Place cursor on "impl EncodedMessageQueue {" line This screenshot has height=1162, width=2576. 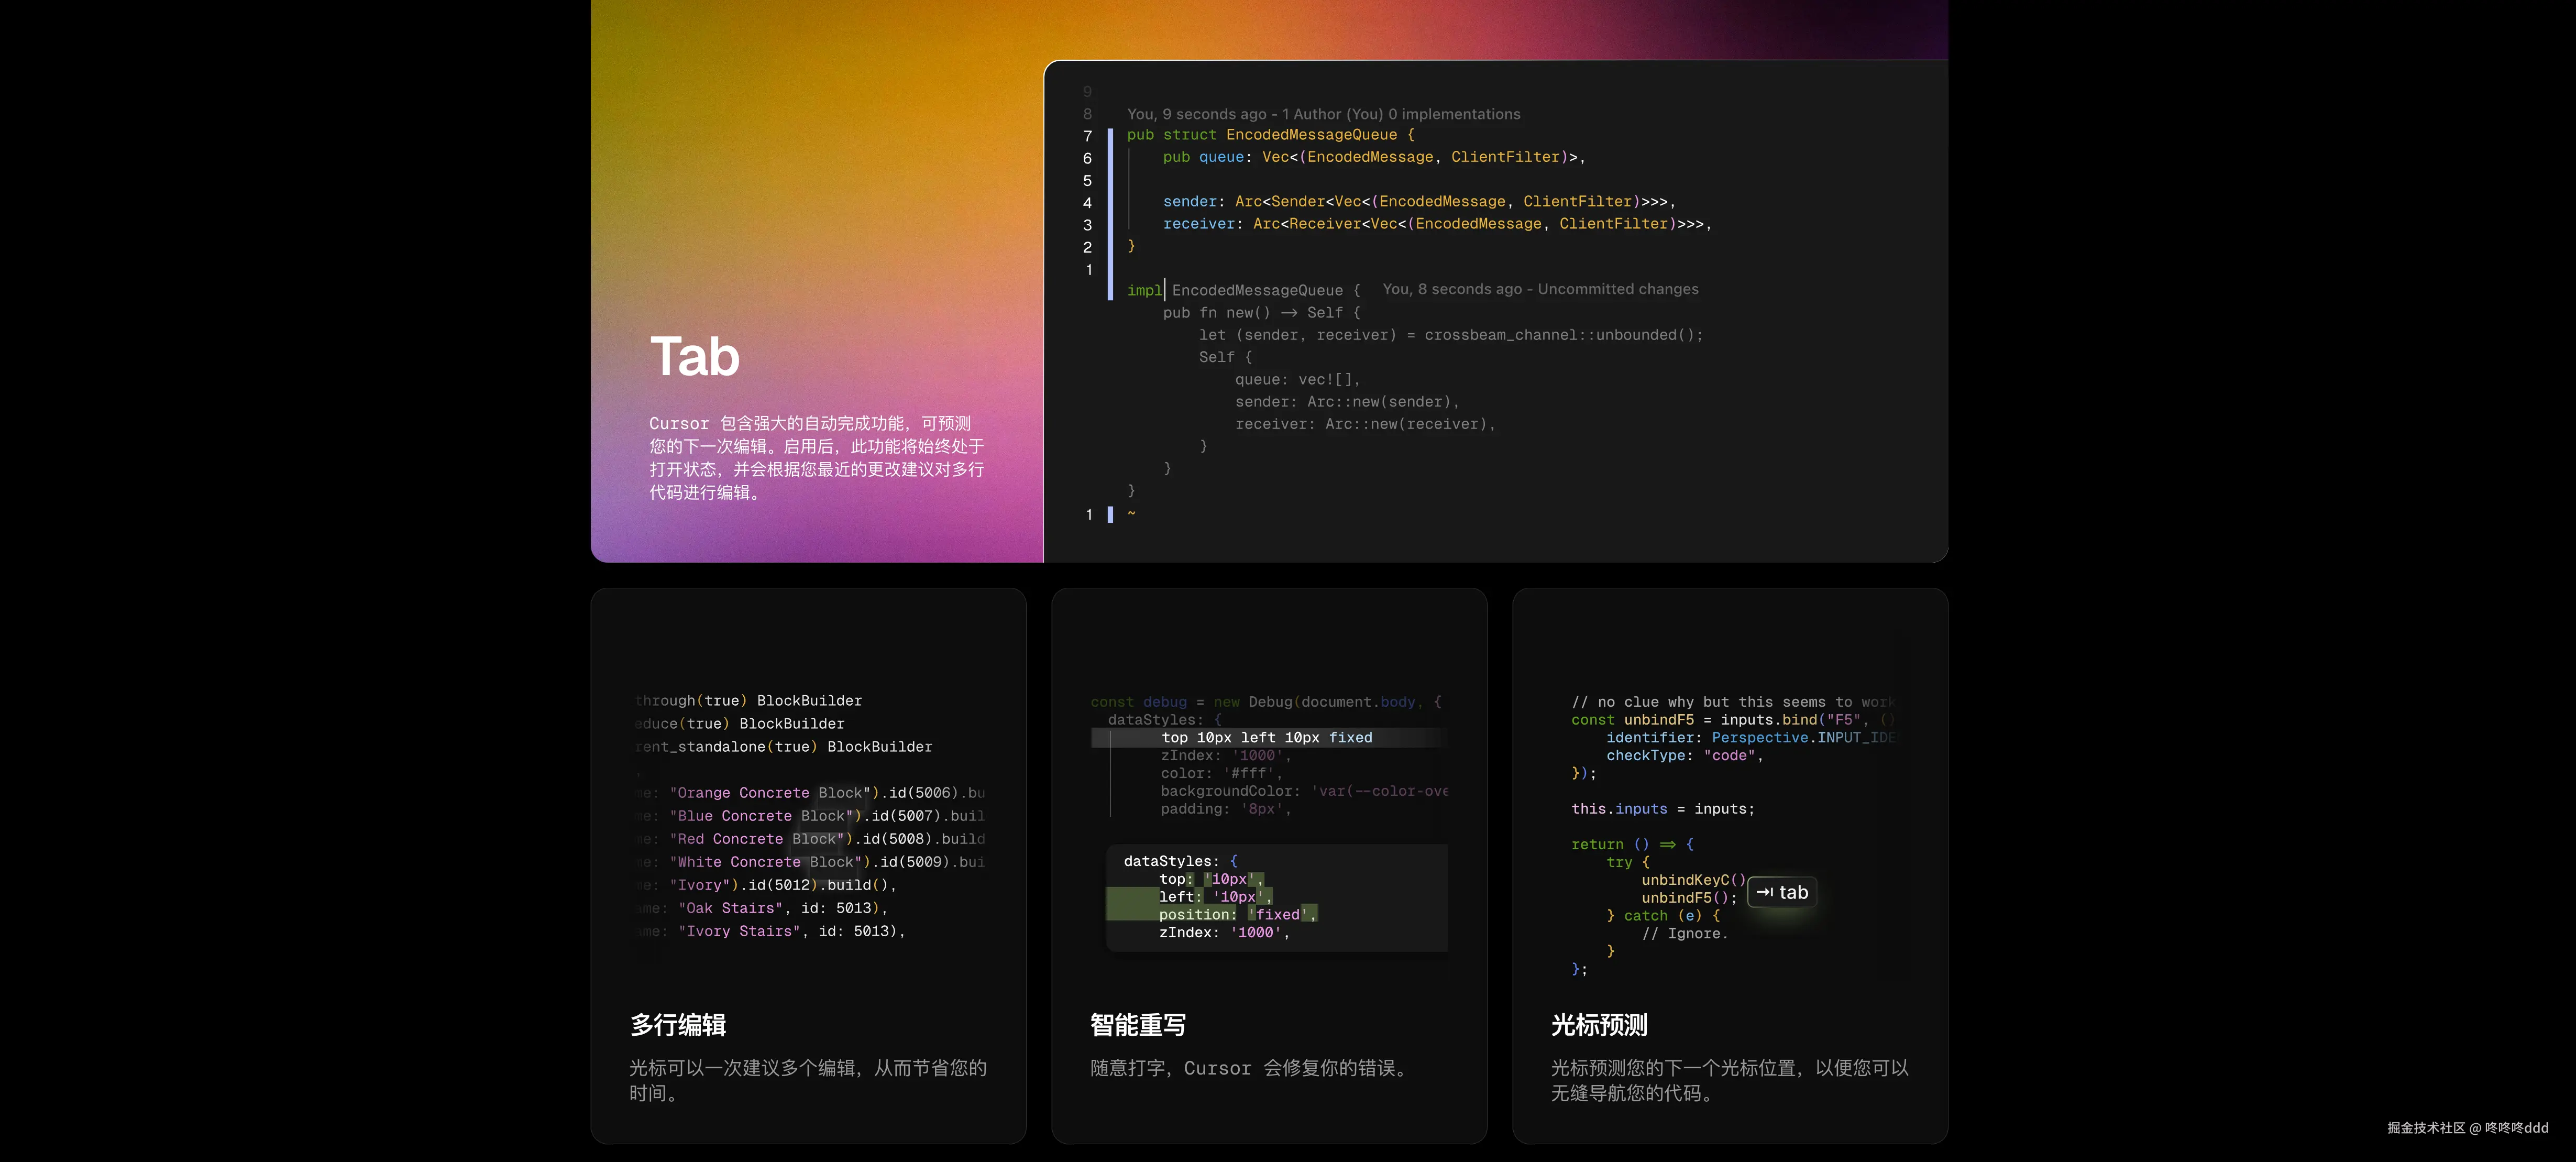point(1244,290)
